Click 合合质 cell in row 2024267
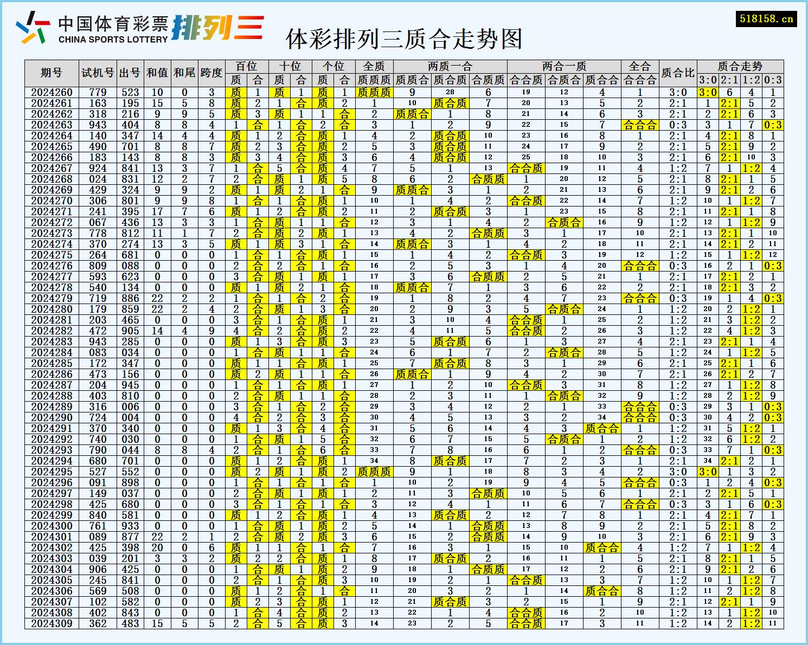This screenshot has height=645, width=808. tap(526, 168)
